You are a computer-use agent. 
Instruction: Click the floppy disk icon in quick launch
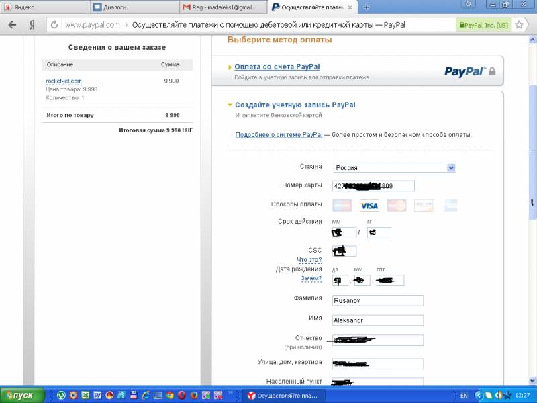pyautogui.click(x=133, y=396)
